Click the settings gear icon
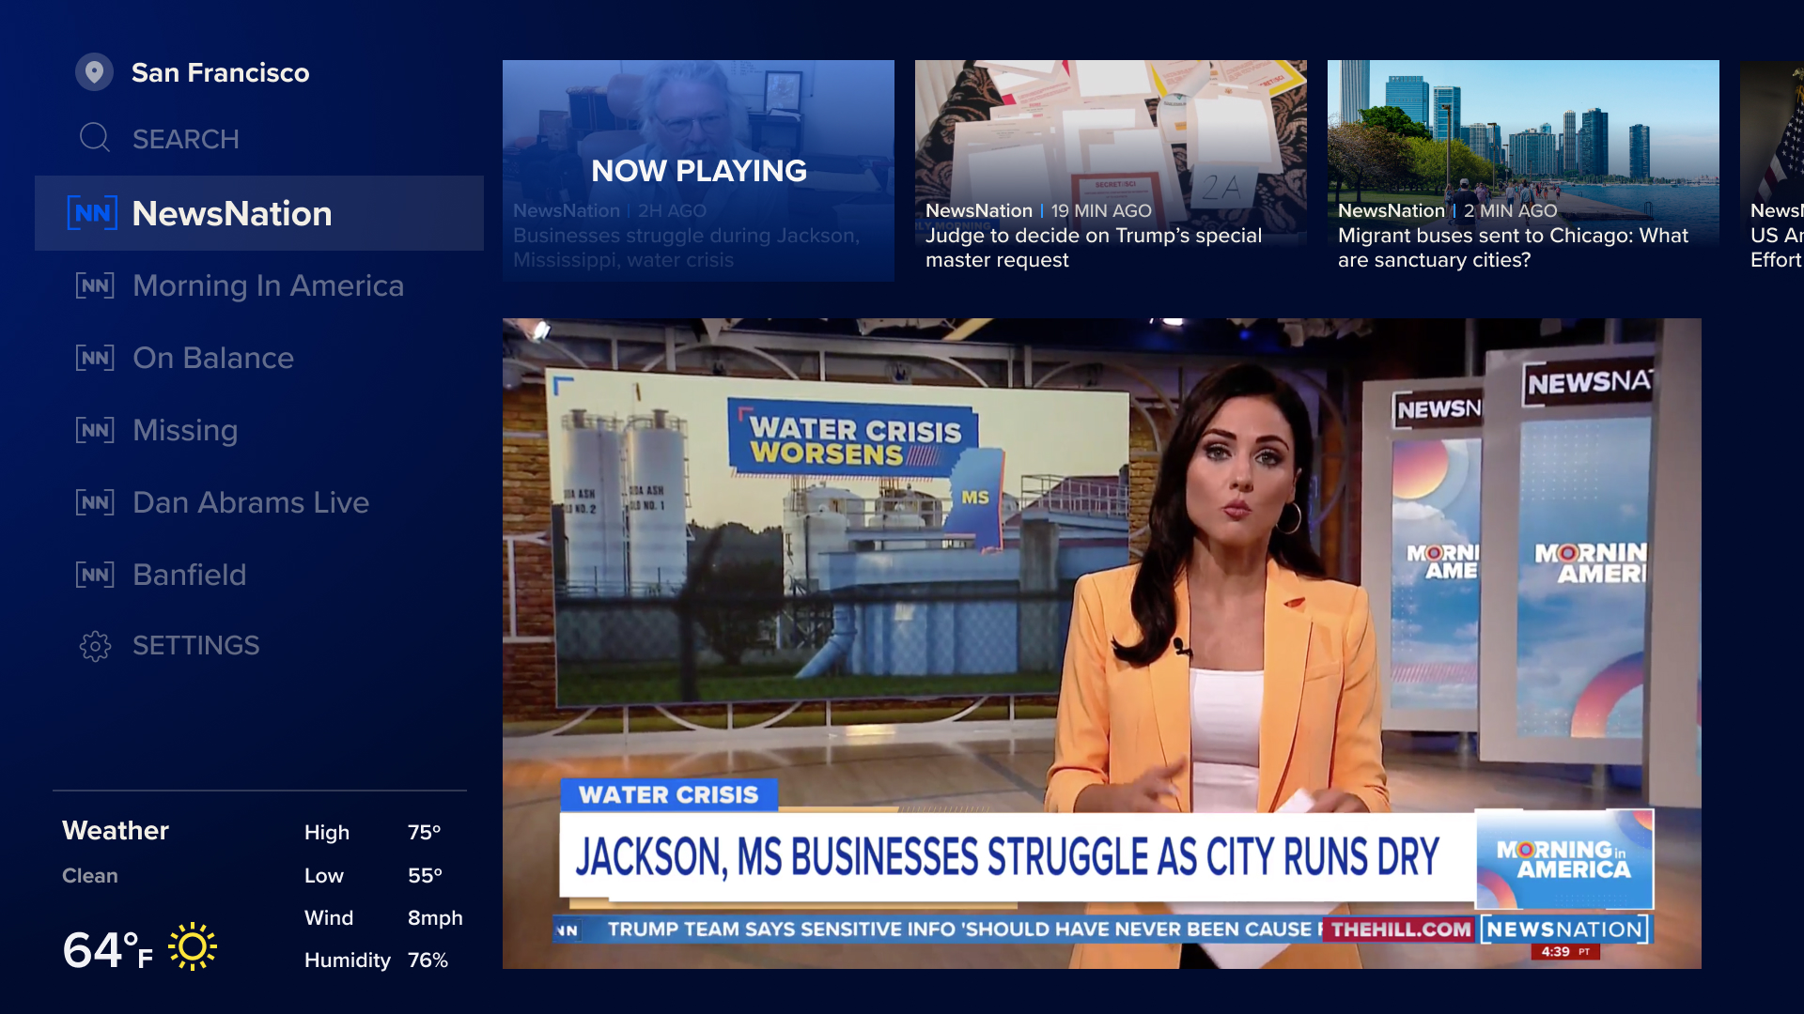The image size is (1804, 1014). tap(95, 646)
